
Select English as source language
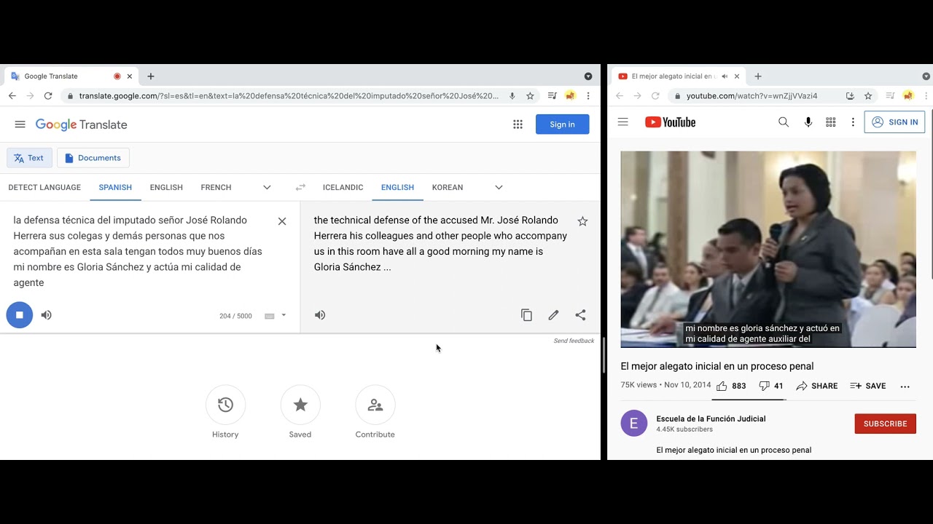pyautogui.click(x=166, y=187)
